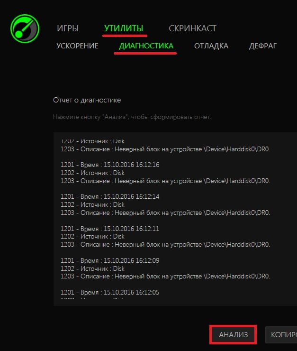Open the ОТЛАДКА sub-tab
297x351 pixels.
click(211, 46)
